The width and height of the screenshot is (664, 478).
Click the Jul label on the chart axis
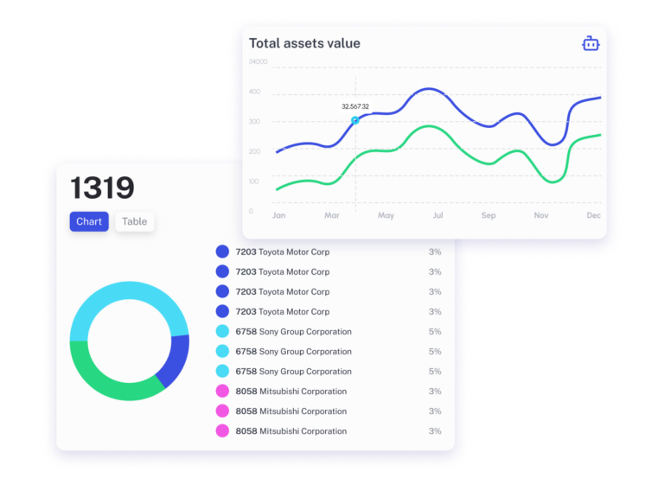pos(437,215)
